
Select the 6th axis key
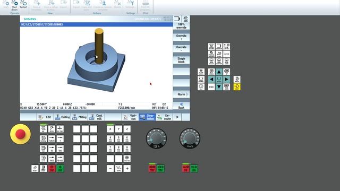[x=127, y=139]
